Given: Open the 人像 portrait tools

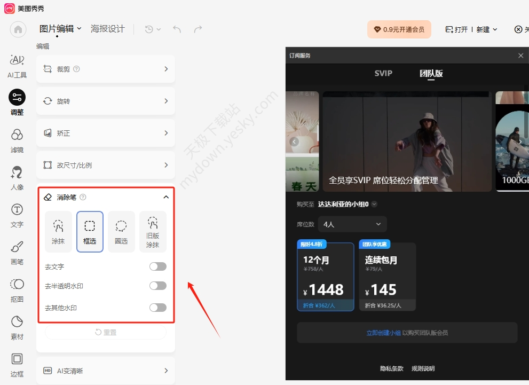Looking at the screenshot, I should (x=17, y=178).
